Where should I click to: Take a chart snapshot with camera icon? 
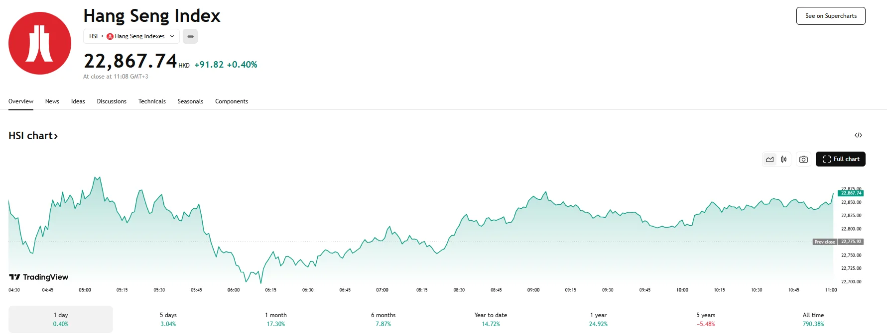pos(803,160)
